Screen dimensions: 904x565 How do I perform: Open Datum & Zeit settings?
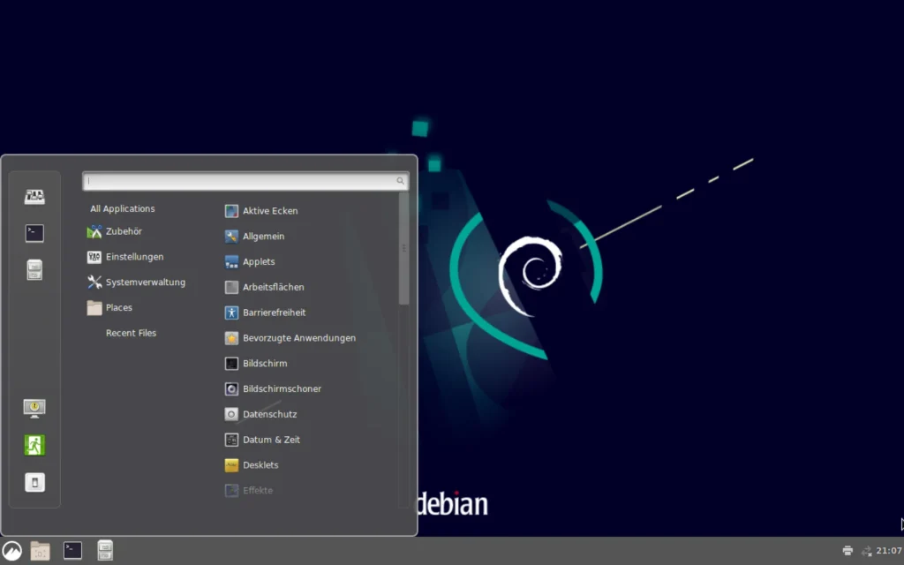click(x=271, y=440)
